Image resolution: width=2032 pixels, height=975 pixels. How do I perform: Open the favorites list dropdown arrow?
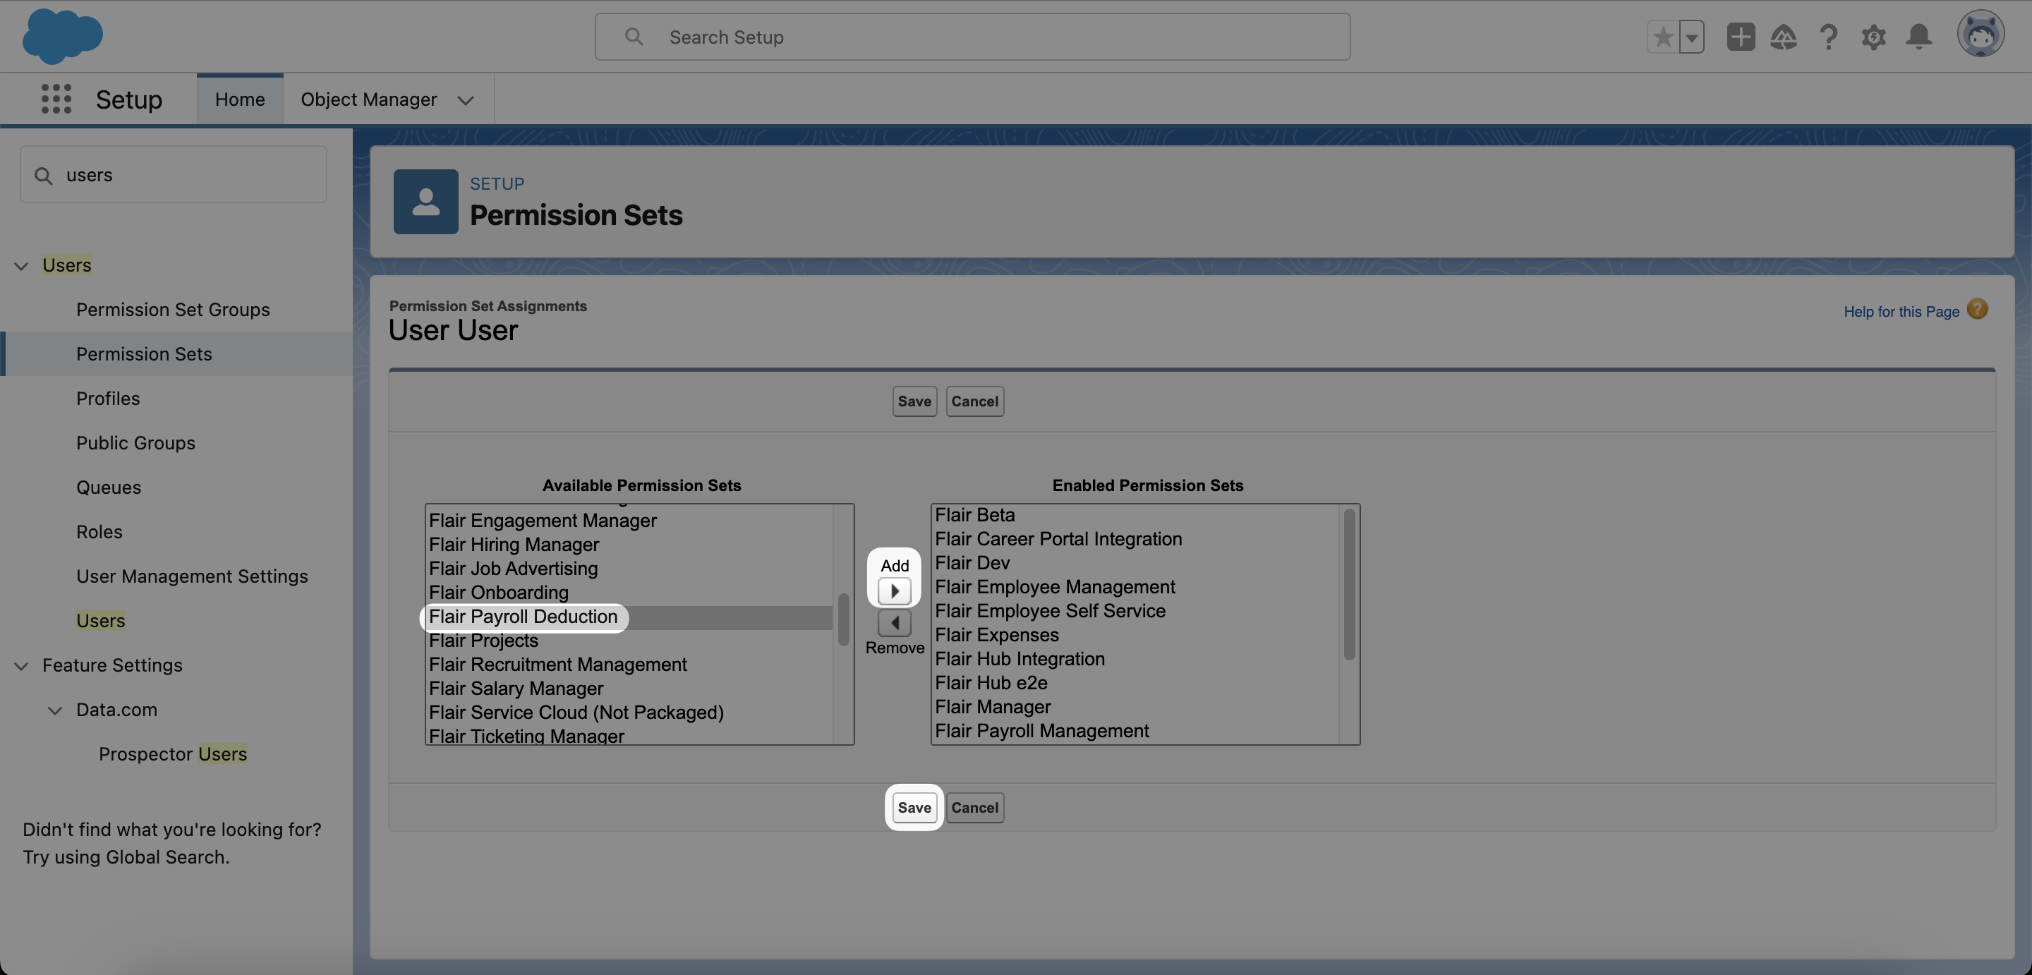pyautogui.click(x=1691, y=37)
